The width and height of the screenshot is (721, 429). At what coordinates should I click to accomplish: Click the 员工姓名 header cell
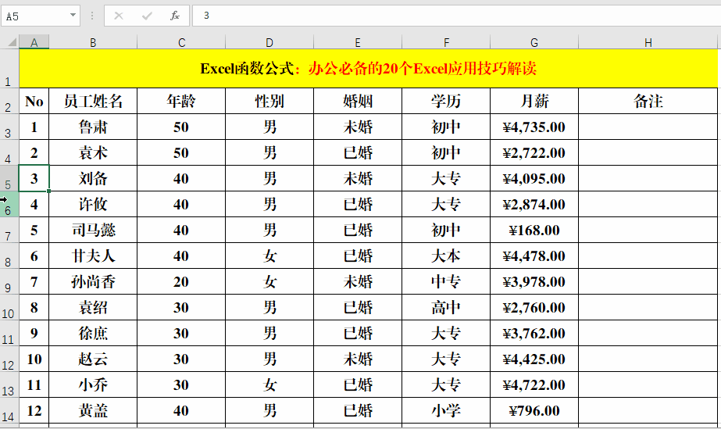(93, 101)
